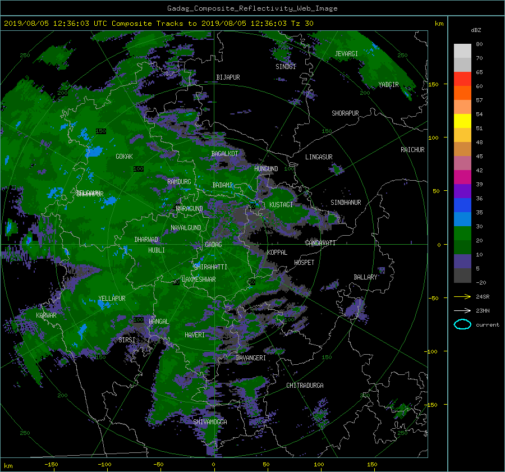Select the magenta 42 dBZ color swatch

tap(462, 177)
